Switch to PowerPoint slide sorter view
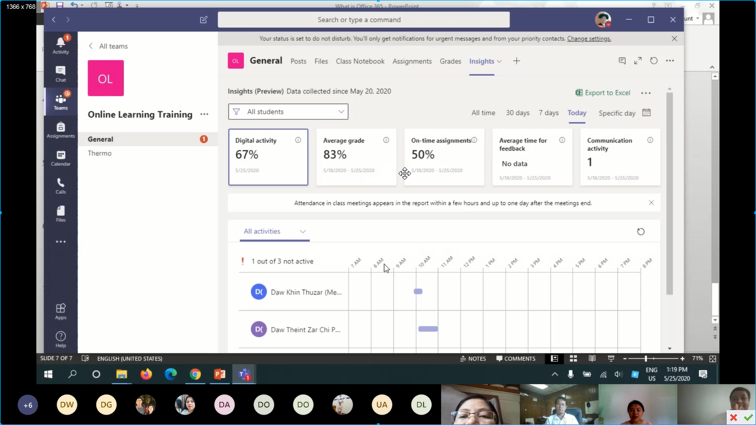756x425 pixels. click(573, 359)
